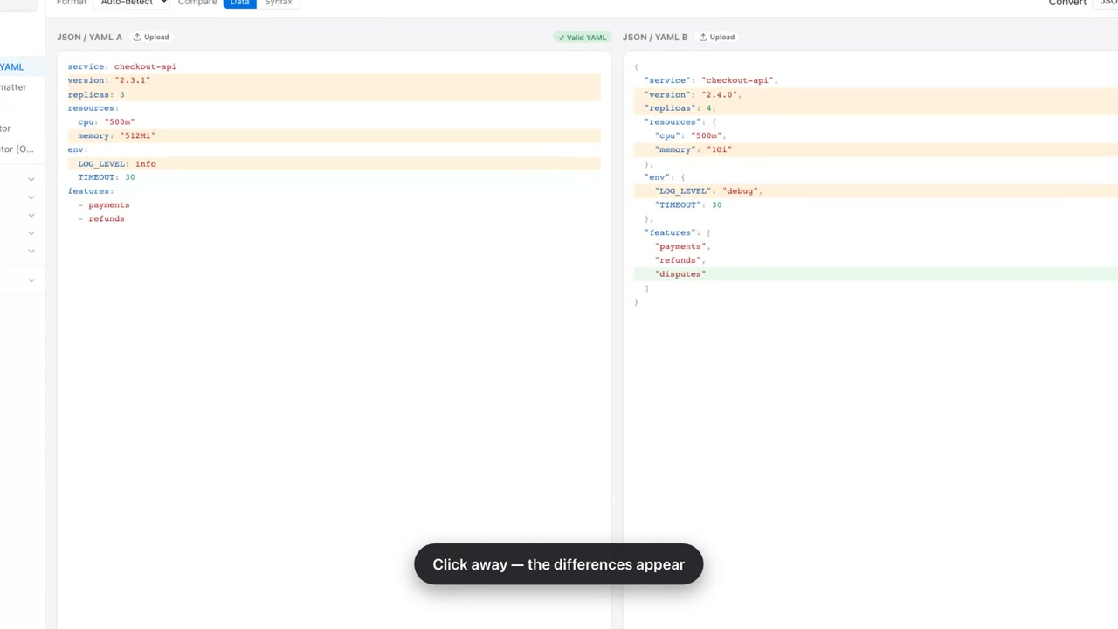Click the Valid YAML status badge
Screen dimensions: 1118x629
583,38
